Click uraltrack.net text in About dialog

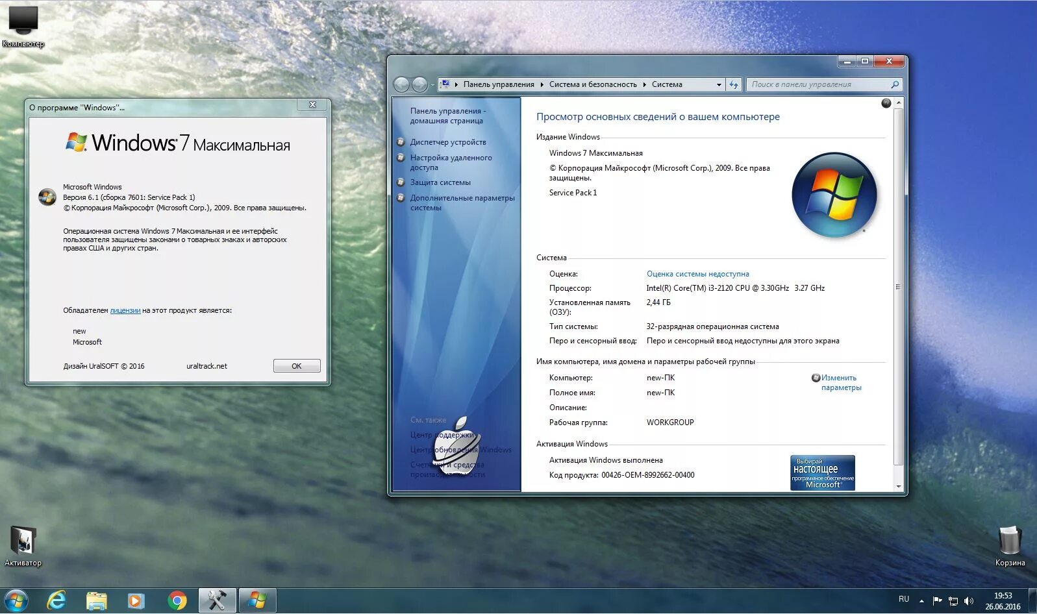(206, 366)
